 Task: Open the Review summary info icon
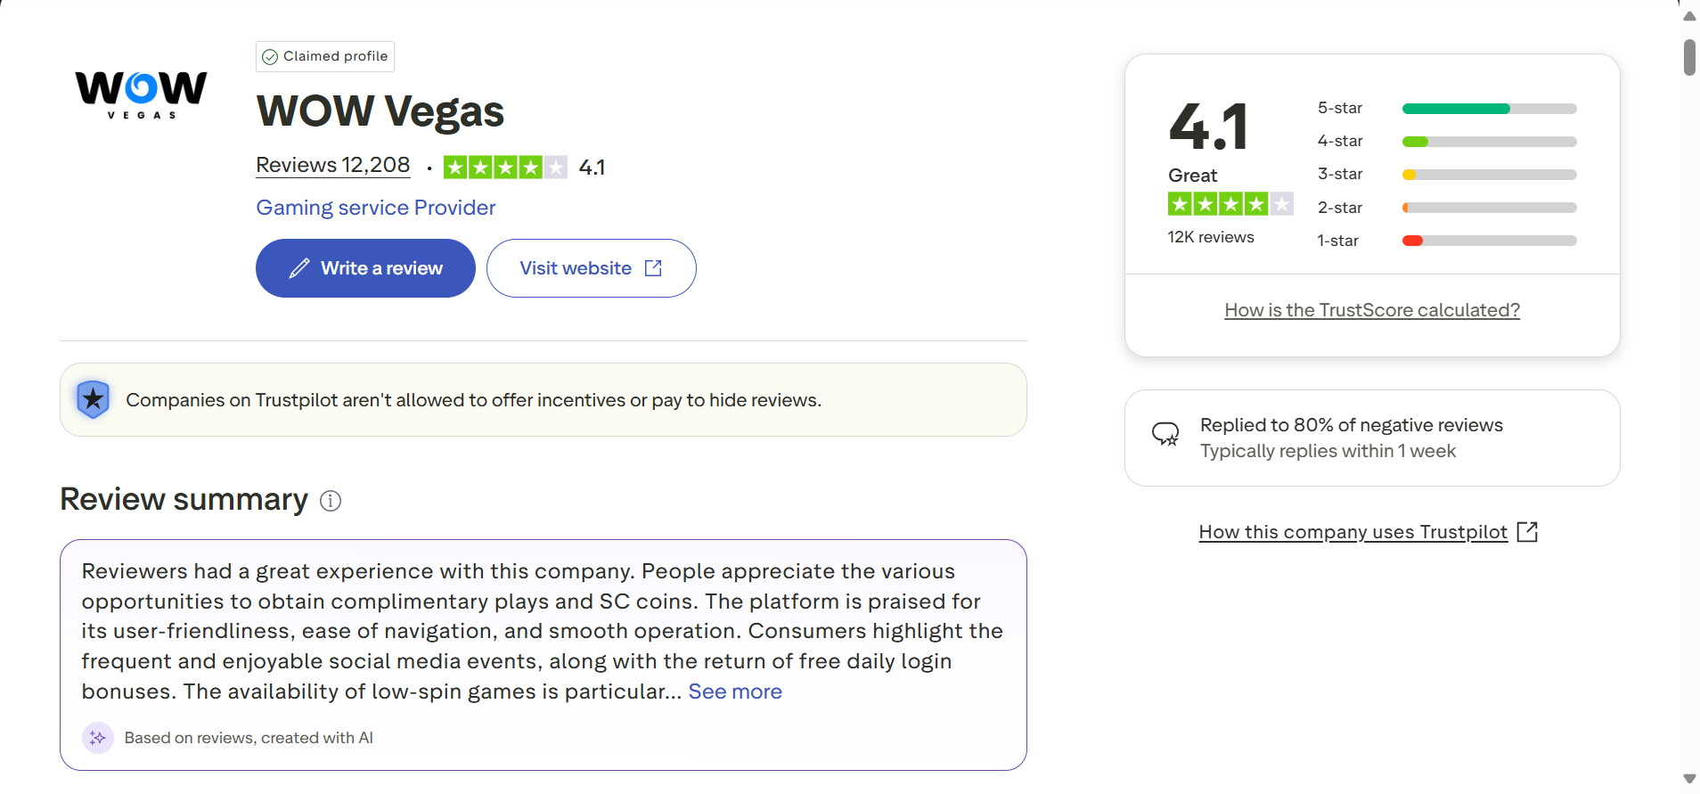pyautogui.click(x=331, y=501)
